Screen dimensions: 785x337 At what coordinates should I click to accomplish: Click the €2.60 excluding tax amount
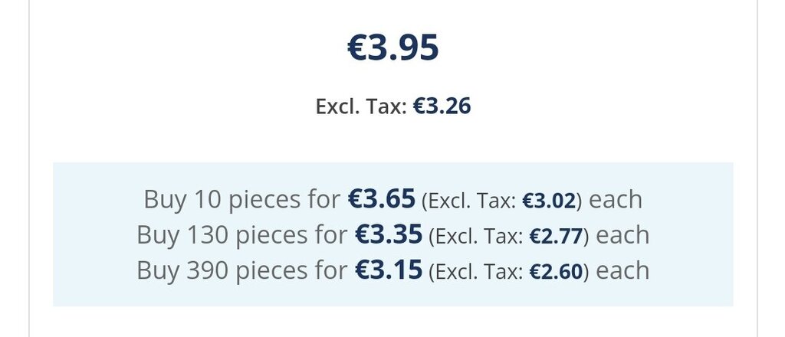coord(556,272)
